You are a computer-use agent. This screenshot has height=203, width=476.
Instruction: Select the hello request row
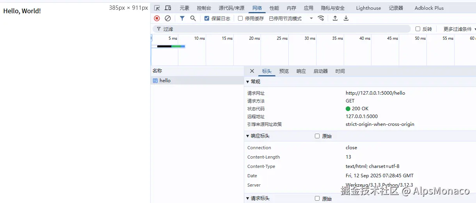point(197,81)
